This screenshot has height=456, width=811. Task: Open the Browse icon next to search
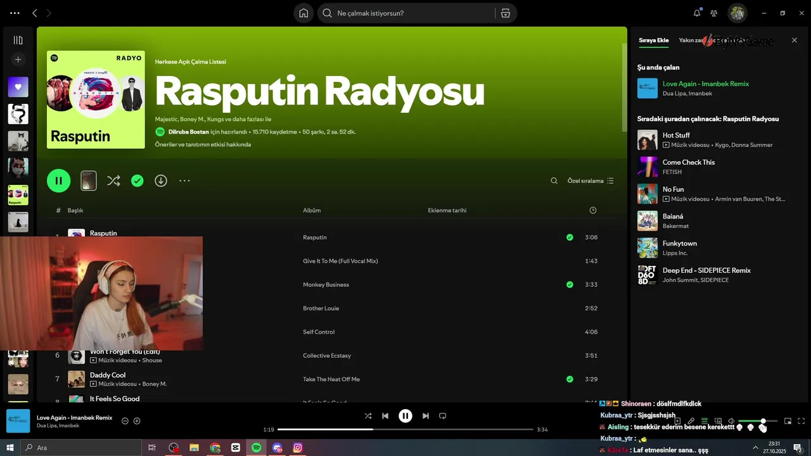(505, 13)
